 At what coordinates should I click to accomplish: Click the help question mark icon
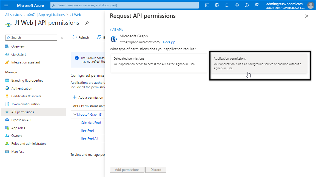pos(247,5)
